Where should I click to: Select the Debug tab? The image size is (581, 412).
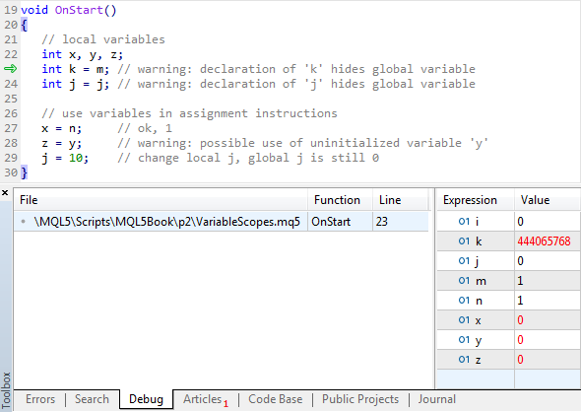146,399
